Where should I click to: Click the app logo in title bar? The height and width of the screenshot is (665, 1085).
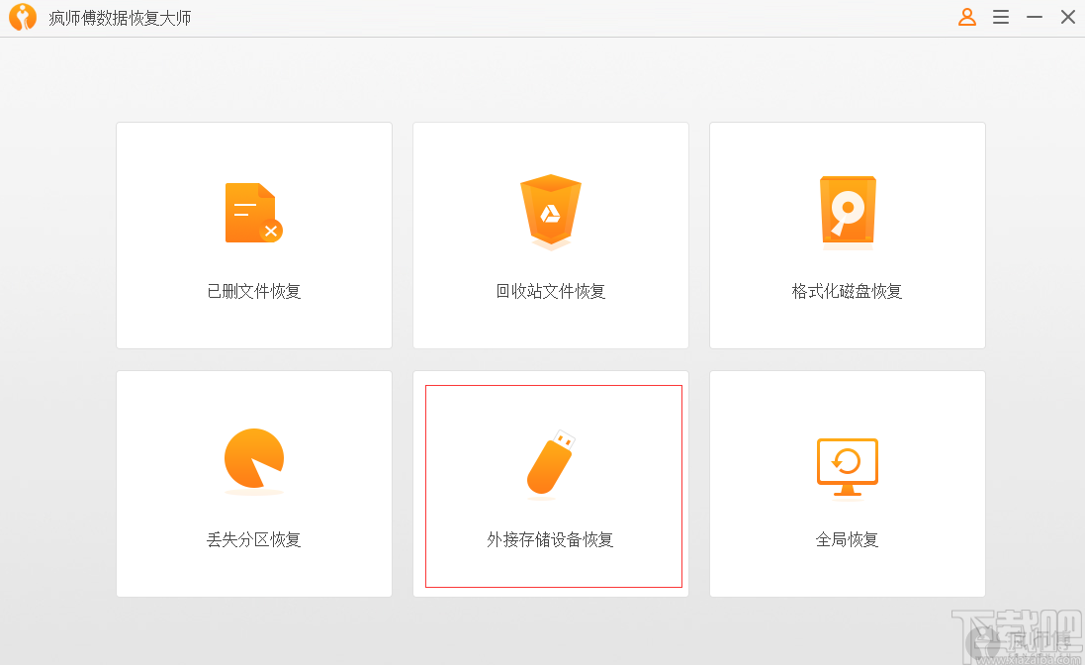(23, 17)
